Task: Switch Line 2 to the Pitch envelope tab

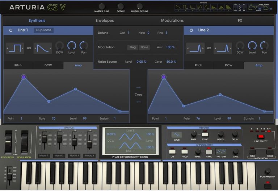Action: [198, 65]
